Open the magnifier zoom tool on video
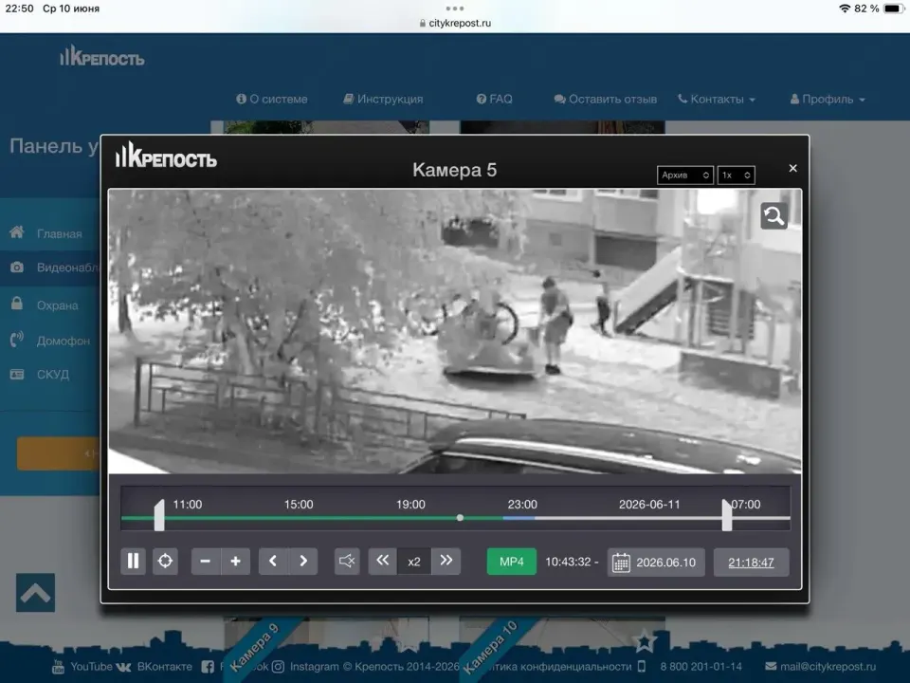The image size is (910, 683). 773,216
